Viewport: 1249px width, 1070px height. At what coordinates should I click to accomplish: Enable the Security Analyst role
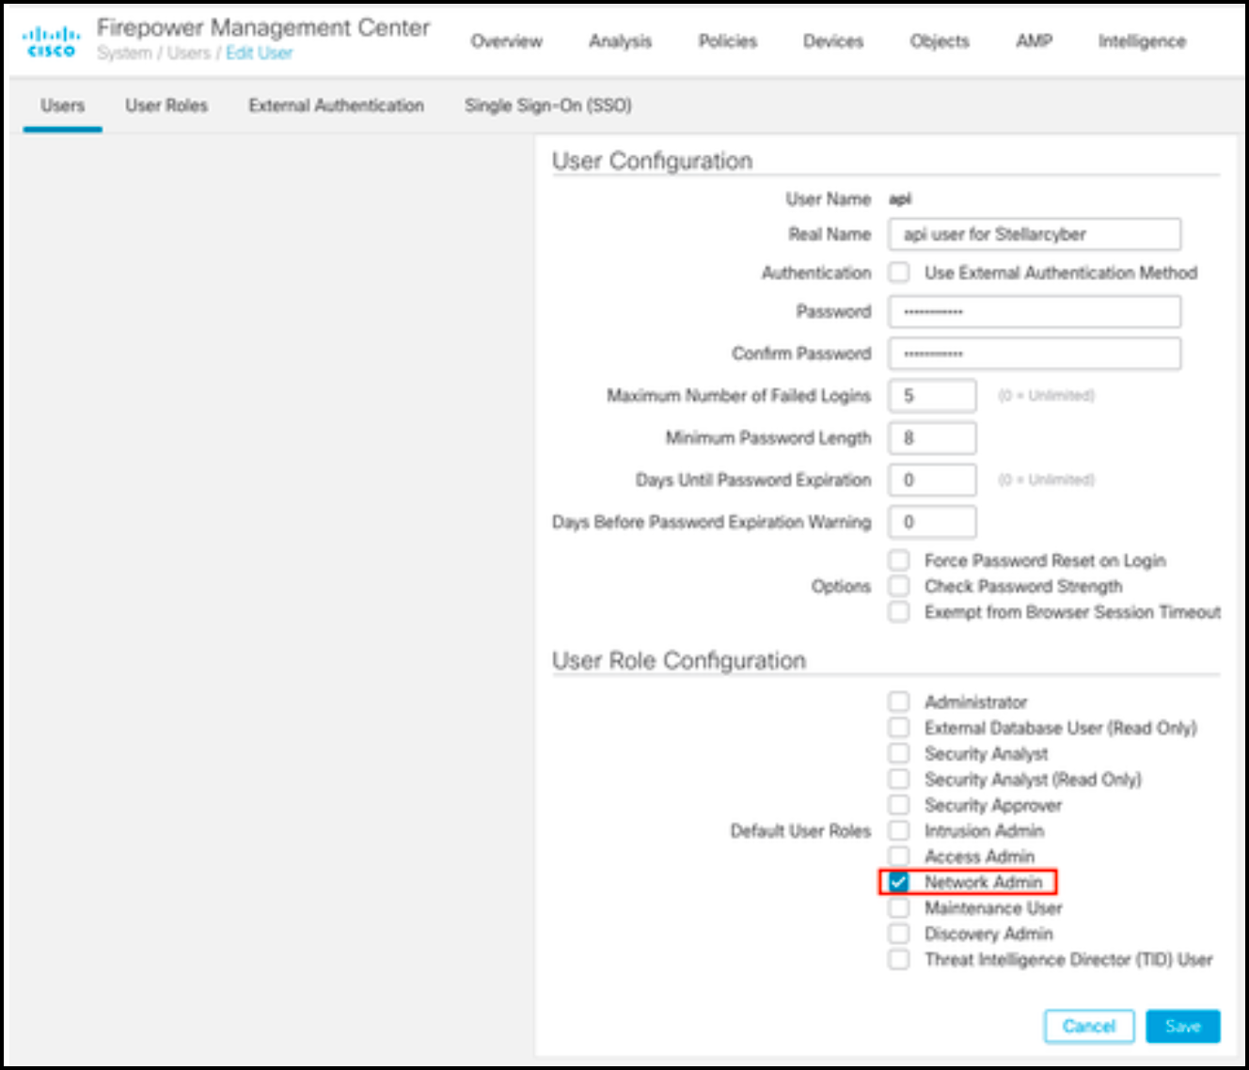[x=899, y=753]
